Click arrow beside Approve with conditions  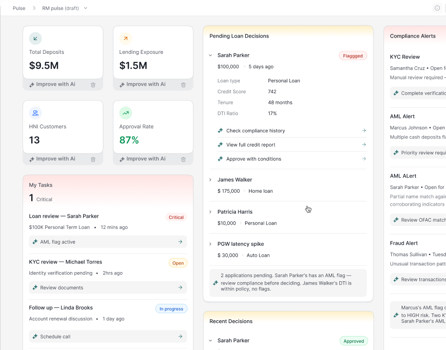coord(364,159)
